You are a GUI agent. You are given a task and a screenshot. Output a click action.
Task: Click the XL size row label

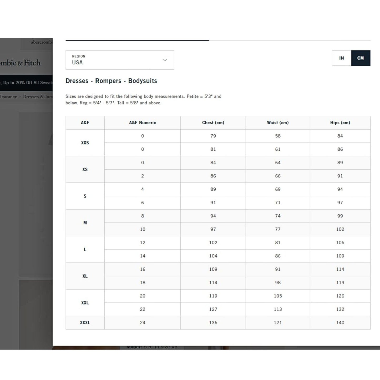pos(85,276)
